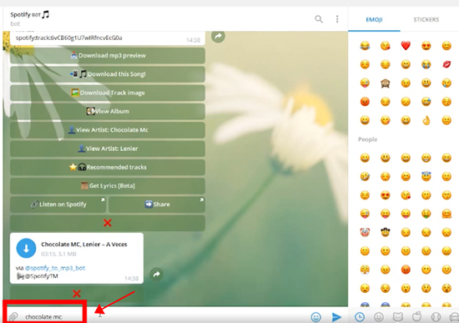The width and height of the screenshot is (459, 323).
Task: Click View Artist: Lenier button
Action: click(x=108, y=149)
